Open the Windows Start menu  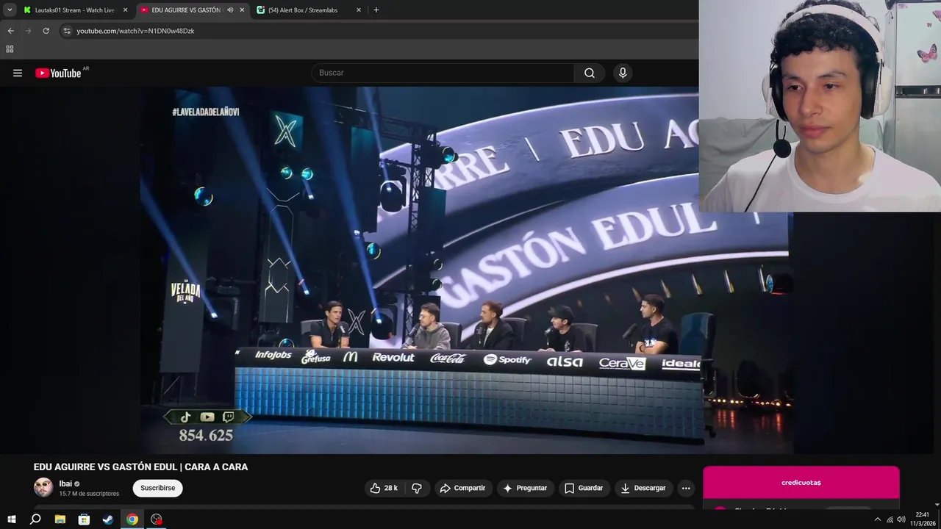pyautogui.click(x=11, y=519)
